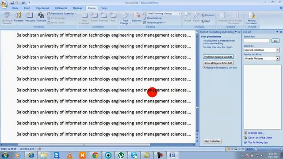Click the Accept change icon
The width and height of the screenshot is (283, 159).
[187, 17]
